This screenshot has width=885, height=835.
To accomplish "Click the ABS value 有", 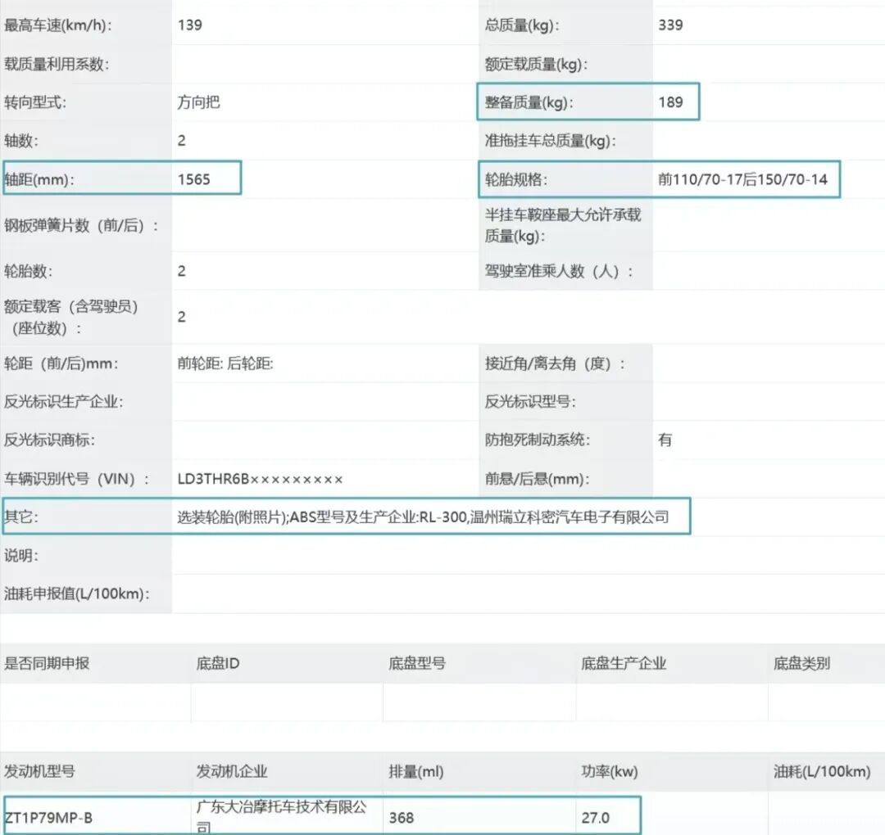I will (x=665, y=440).
